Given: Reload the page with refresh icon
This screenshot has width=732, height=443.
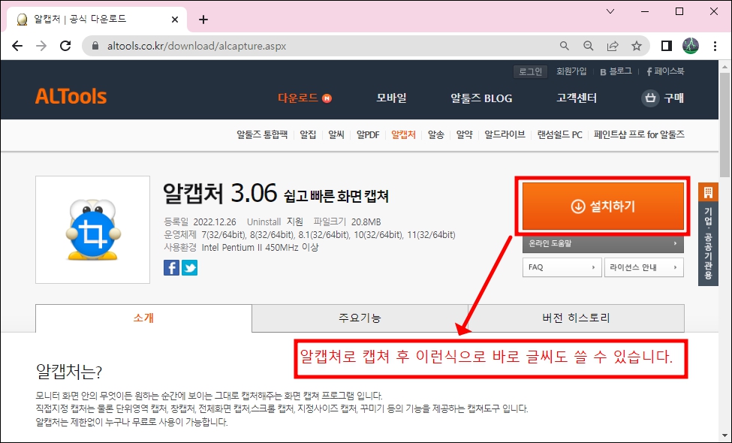Looking at the screenshot, I should (66, 46).
